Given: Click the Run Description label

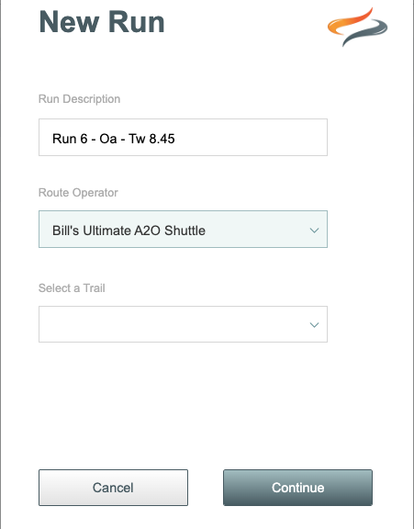Looking at the screenshot, I should tap(79, 99).
